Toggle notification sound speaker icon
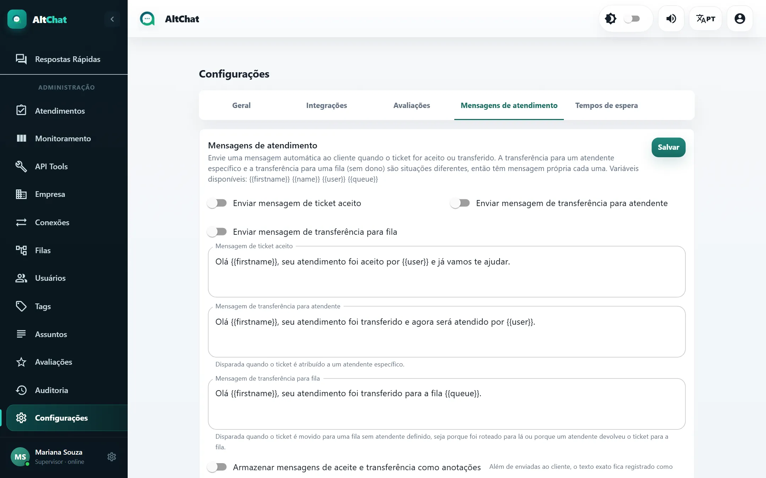The height and width of the screenshot is (478, 766). coord(671,19)
